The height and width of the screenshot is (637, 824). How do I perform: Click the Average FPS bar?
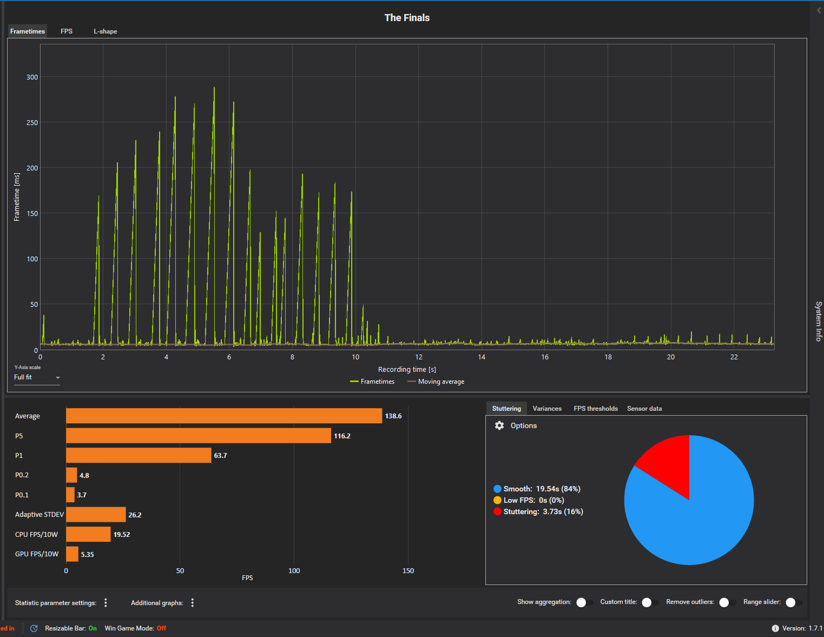pyautogui.click(x=224, y=416)
